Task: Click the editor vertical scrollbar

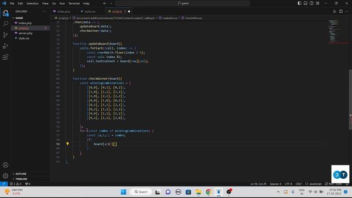Action: [350, 100]
